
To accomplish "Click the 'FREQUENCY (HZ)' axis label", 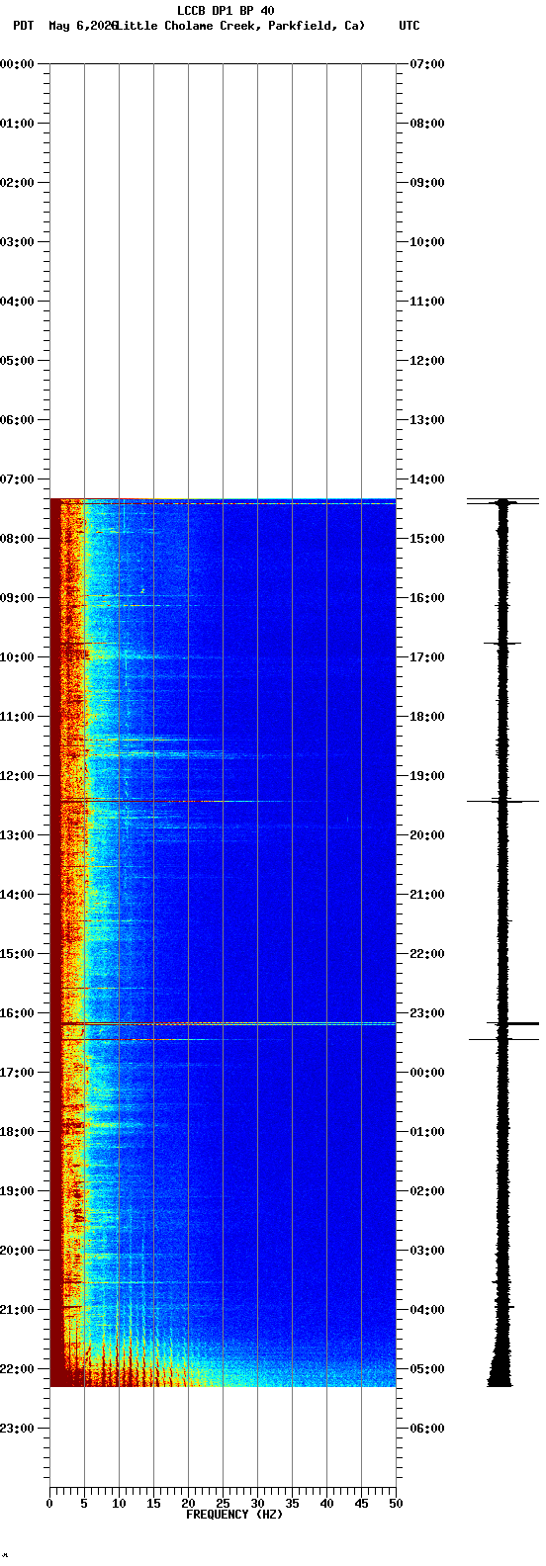I will point(234,1515).
